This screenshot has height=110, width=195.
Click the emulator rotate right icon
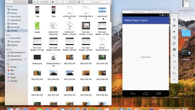(x=174, y=43)
